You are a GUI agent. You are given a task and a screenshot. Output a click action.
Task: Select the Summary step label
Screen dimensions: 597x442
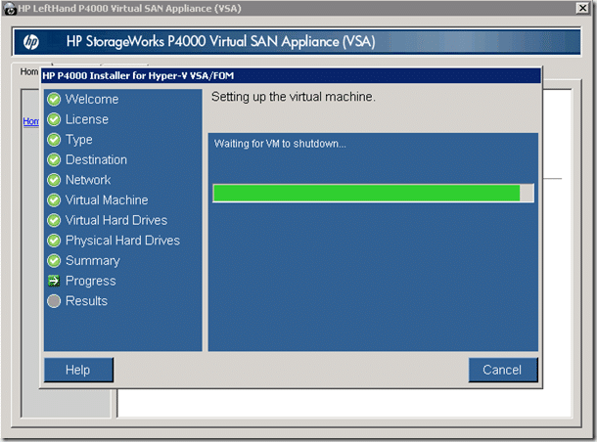tap(93, 261)
